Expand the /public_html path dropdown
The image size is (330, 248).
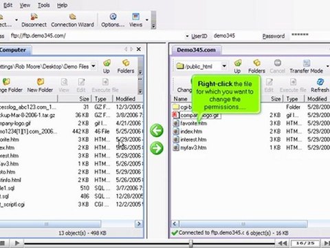point(224,66)
